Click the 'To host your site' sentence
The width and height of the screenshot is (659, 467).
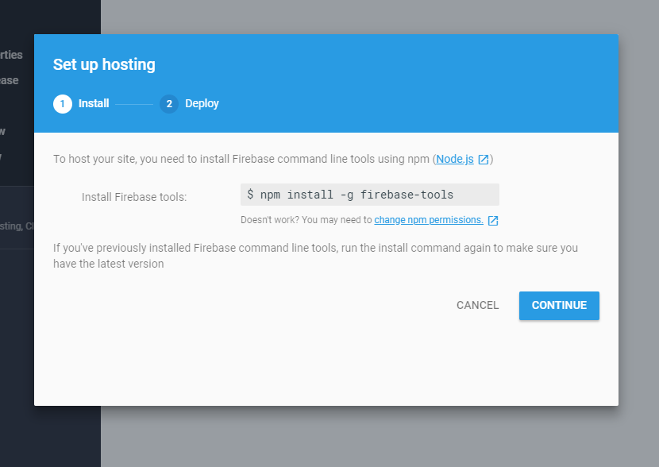click(x=273, y=160)
